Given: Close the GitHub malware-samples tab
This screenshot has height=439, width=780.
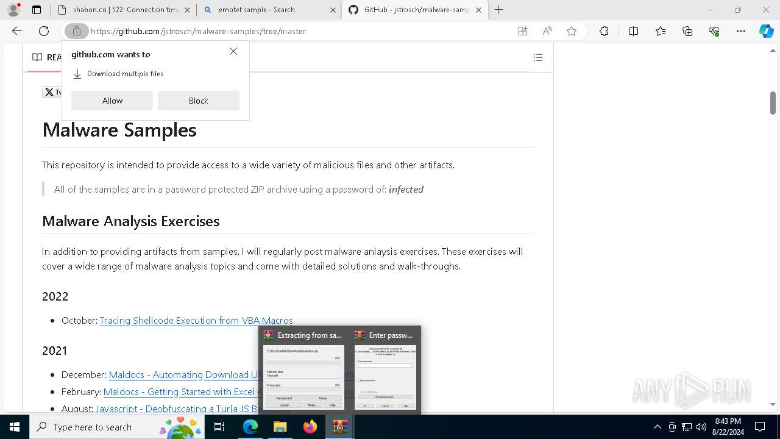Looking at the screenshot, I should pos(479,10).
